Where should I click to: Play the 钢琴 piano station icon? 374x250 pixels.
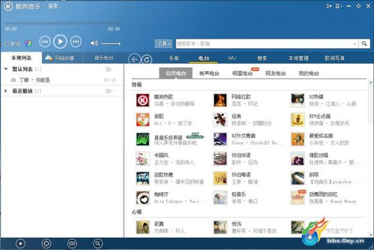coord(297,178)
